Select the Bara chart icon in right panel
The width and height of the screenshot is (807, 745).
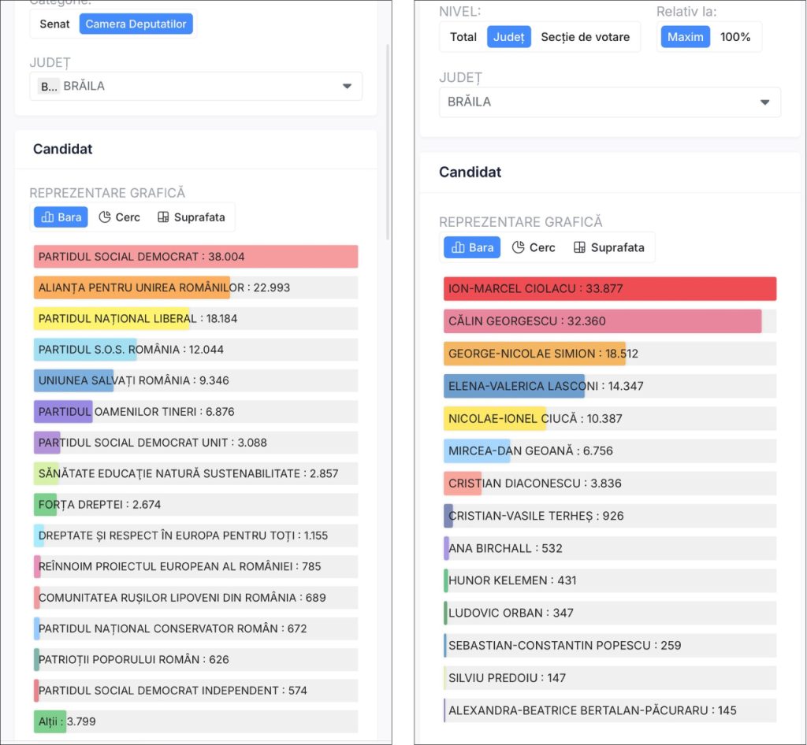[458, 247]
